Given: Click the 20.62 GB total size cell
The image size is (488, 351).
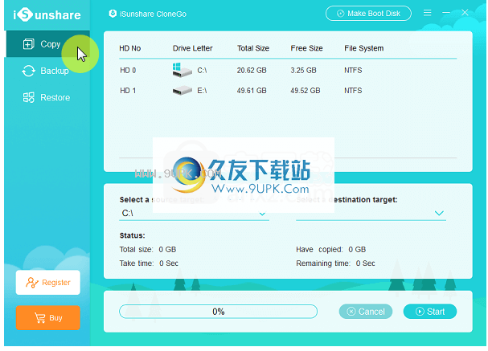Looking at the screenshot, I should point(252,70).
